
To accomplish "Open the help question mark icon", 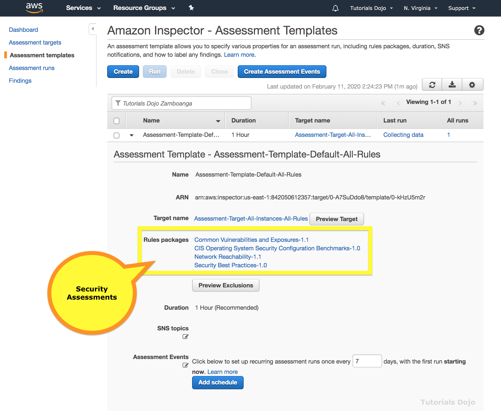I will click(479, 30).
